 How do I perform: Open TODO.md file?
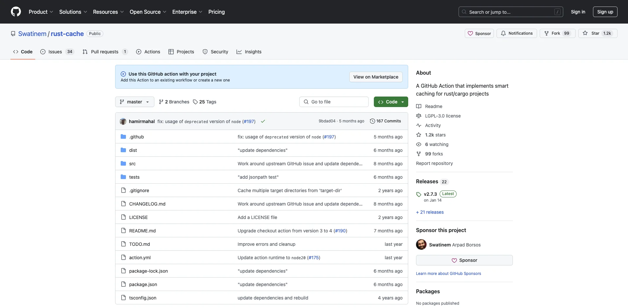(140, 244)
